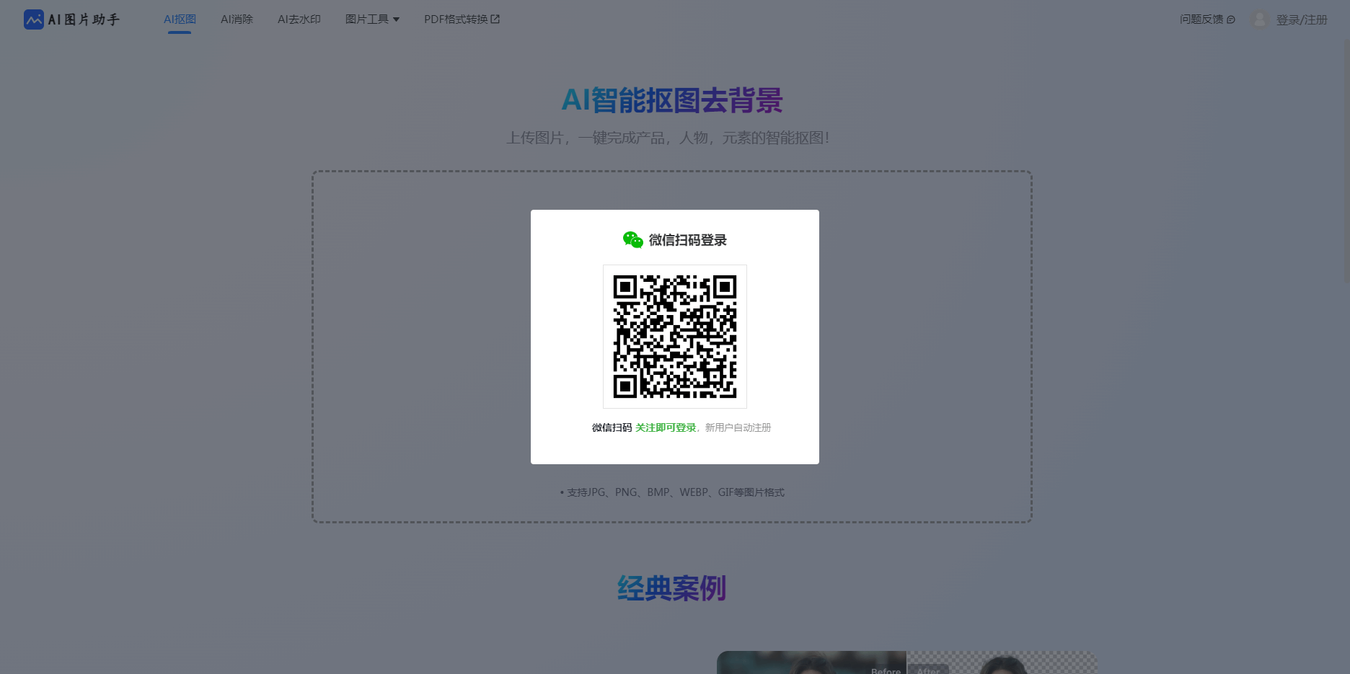
Task: Click the 经典案例 section heading
Action: (671, 588)
